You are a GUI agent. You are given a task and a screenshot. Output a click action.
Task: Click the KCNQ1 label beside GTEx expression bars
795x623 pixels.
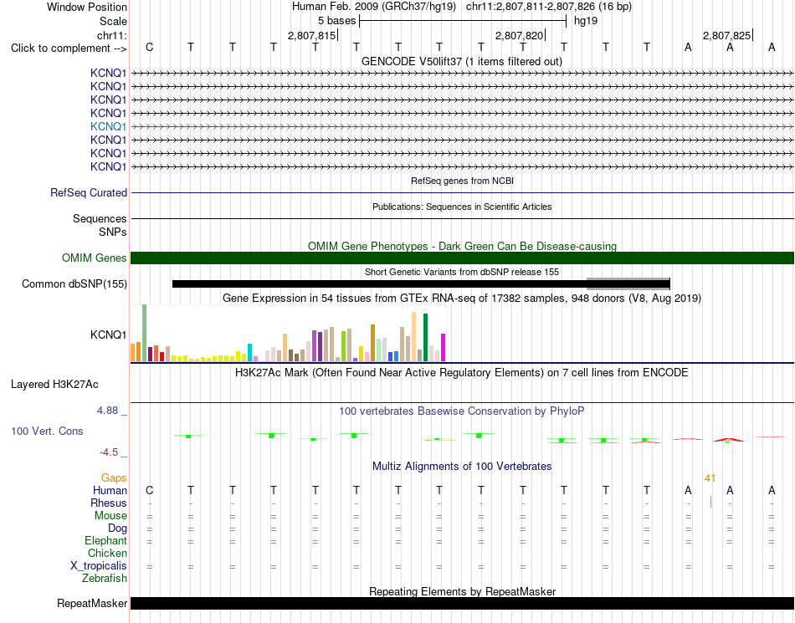pyautogui.click(x=109, y=334)
